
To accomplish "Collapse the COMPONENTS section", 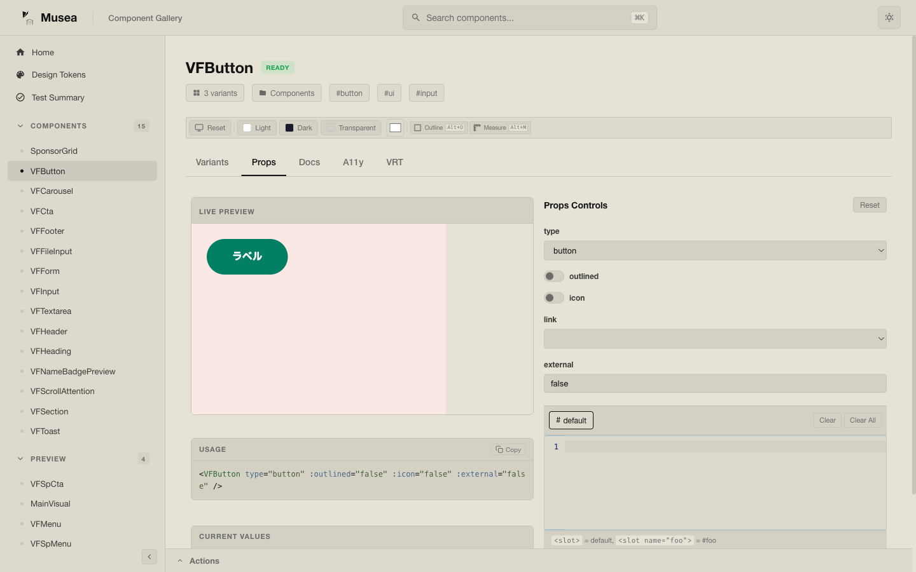I will point(20,126).
